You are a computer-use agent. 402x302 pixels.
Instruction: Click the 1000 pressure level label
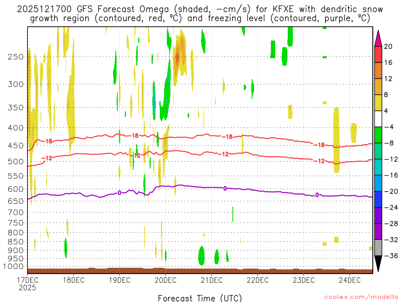tap(13, 267)
